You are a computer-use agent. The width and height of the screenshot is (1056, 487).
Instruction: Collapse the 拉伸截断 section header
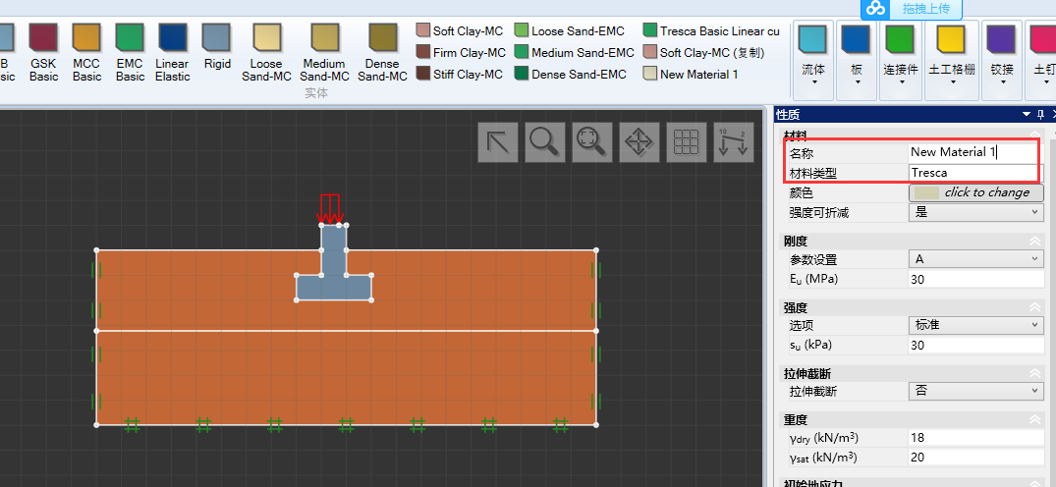pyautogui.click(x=1035, y=372)
